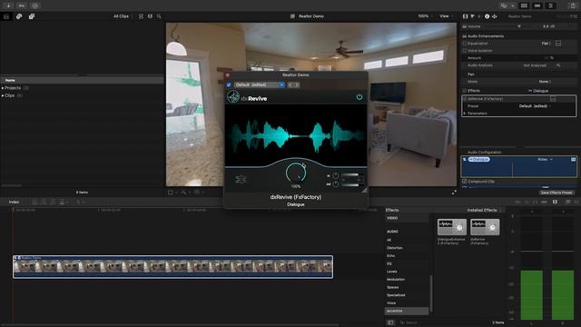Select the Levels effects category
This screenshot has width=581, height=327.
pos(391,272)
